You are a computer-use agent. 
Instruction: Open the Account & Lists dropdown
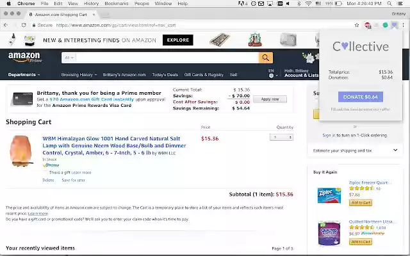[301, 74]
